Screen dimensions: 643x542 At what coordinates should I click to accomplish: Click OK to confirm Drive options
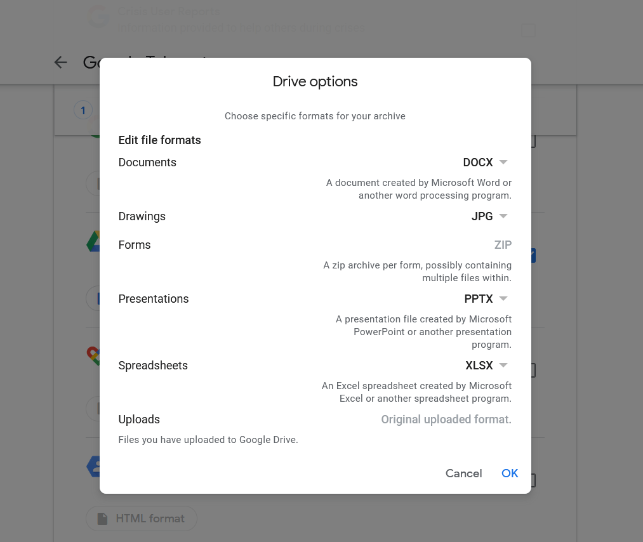[x=510, y=473]
